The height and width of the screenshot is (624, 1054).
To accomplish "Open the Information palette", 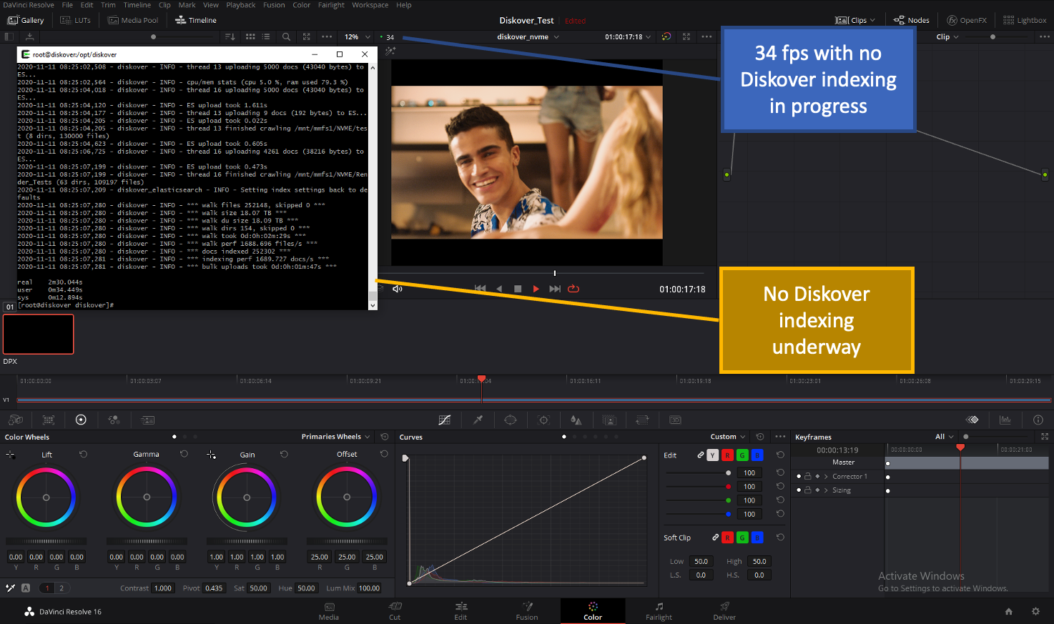I will (x=1038, y=420).
